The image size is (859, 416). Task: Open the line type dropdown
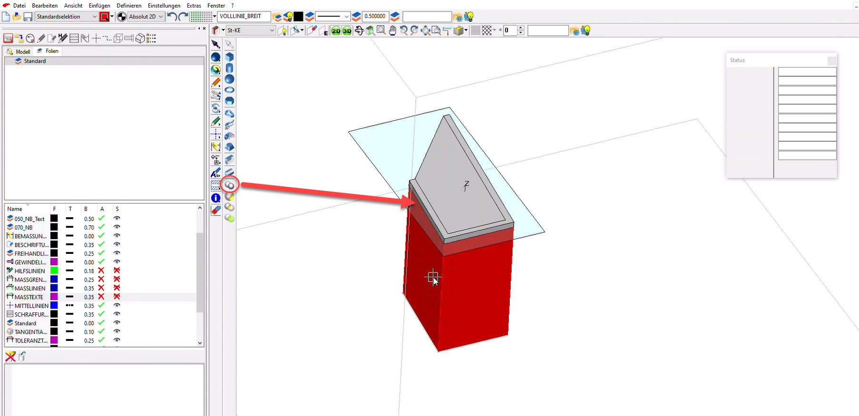pos(333,17)
